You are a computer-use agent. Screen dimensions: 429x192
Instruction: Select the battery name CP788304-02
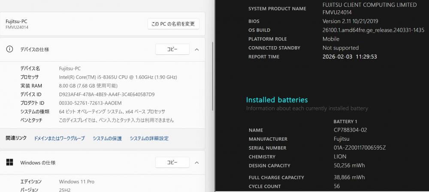pyautogui.click(x=350, y=130)
